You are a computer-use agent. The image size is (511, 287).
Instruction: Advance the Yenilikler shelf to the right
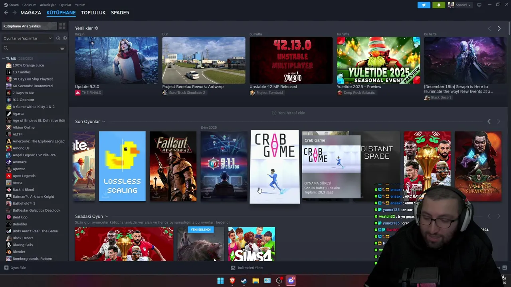499,28
